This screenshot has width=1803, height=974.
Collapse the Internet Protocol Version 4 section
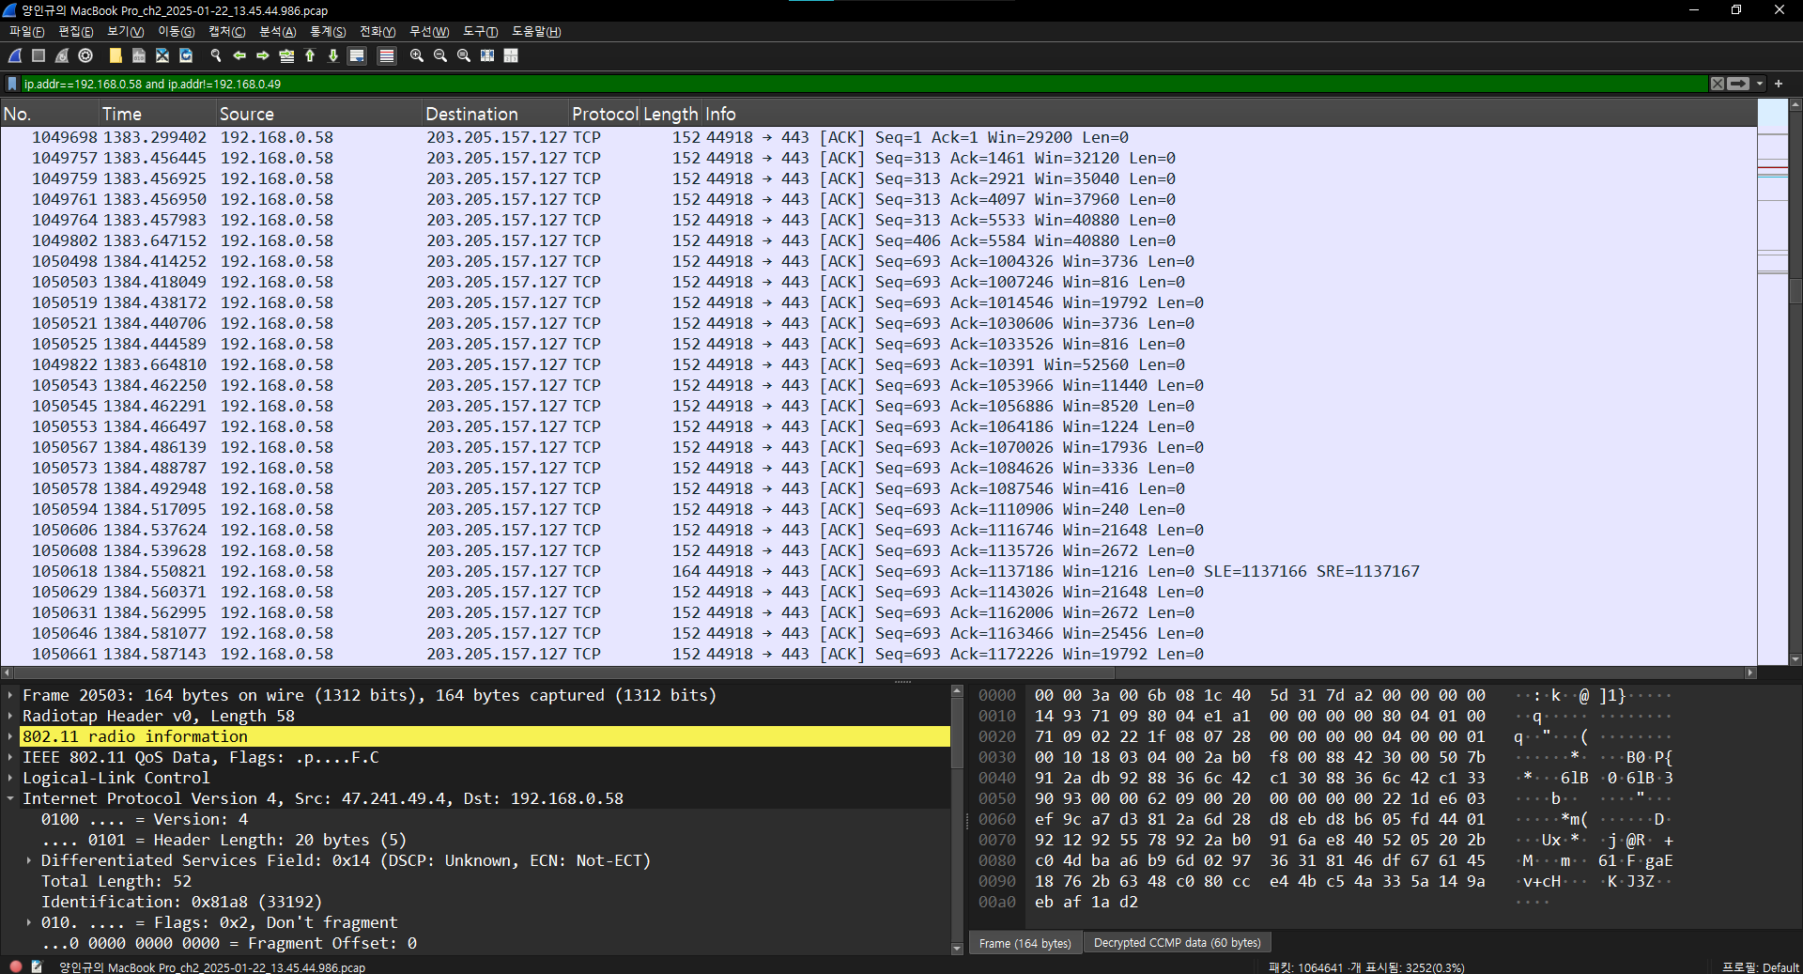(10, 798)
